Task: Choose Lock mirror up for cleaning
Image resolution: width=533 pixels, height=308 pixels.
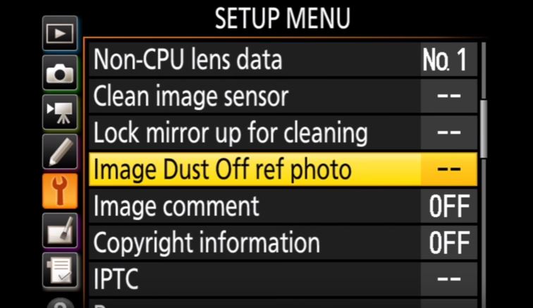Action: pyautogui.click(x=231, y=133)
